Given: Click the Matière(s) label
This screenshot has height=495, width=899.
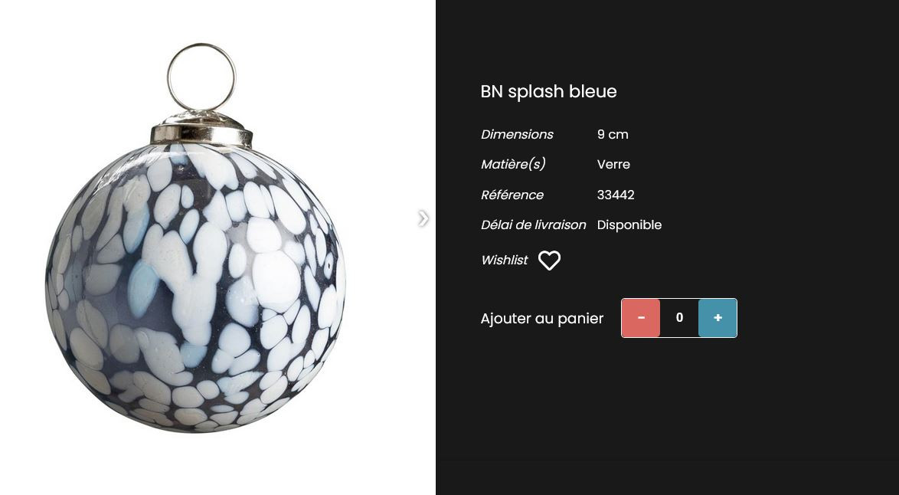Looking at the screenshot, I should (x=513, y=165).
